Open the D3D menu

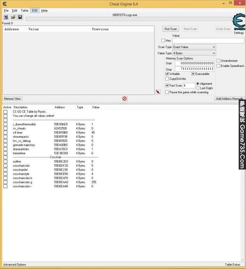[x=35, y=11]
